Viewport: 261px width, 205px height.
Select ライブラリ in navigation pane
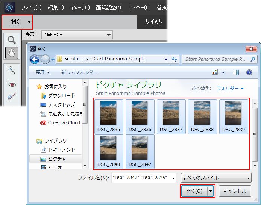click(x=52, y=141)
